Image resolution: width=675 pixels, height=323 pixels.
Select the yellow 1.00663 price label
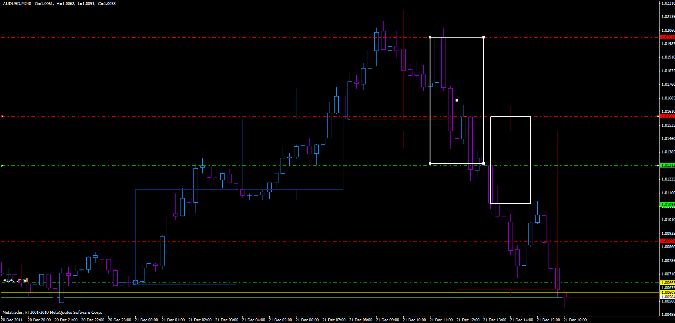coord(667,283)
